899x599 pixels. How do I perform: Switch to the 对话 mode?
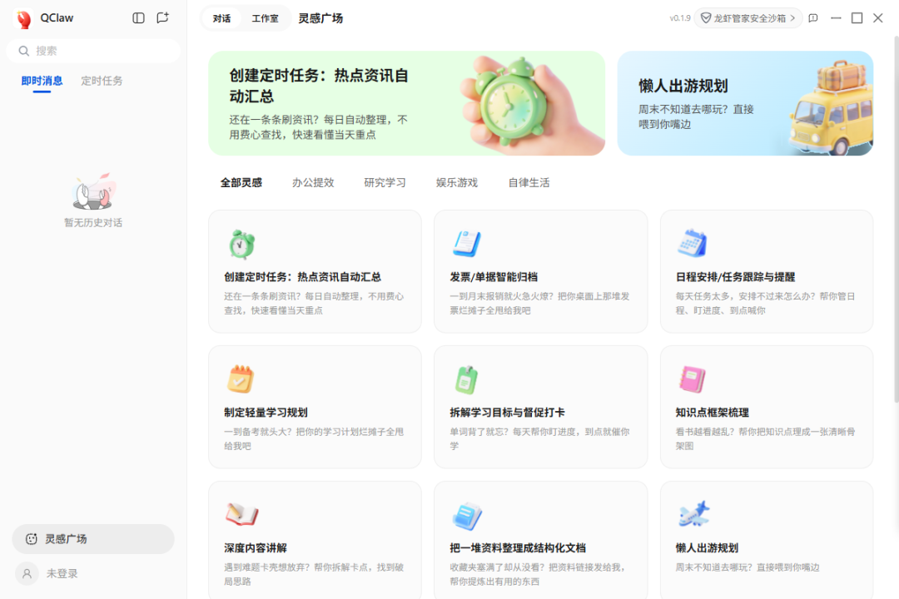click(221, 18)
